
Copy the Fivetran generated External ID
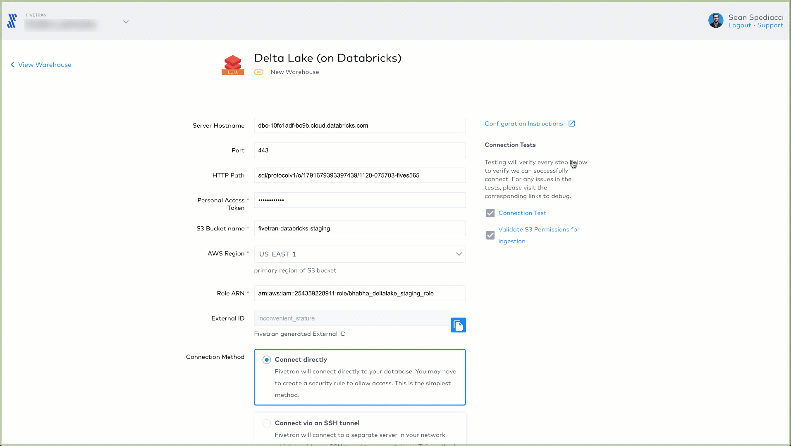tap(458, 325)
